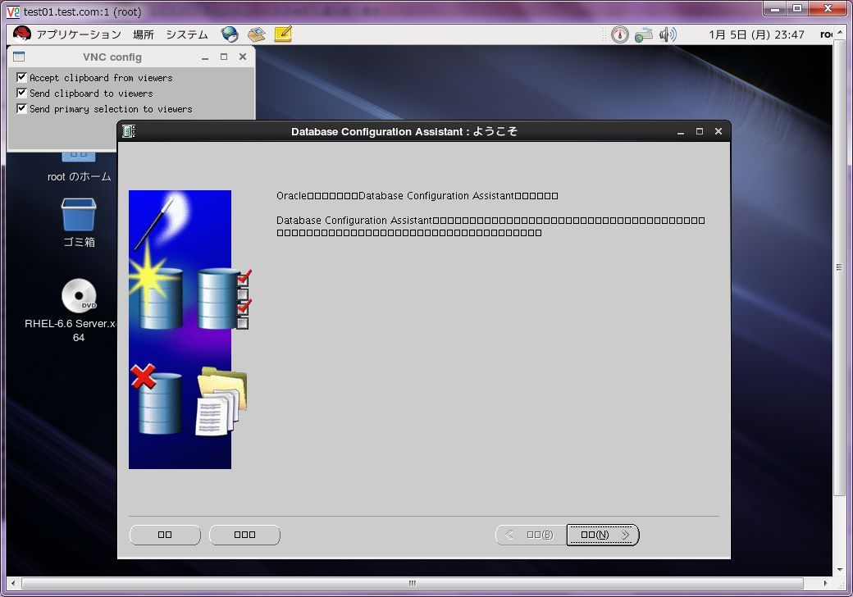The height and width of the screenshot is (597, 853).
Task: Click the mail client launcher in top panel
Action: (256, 34)
